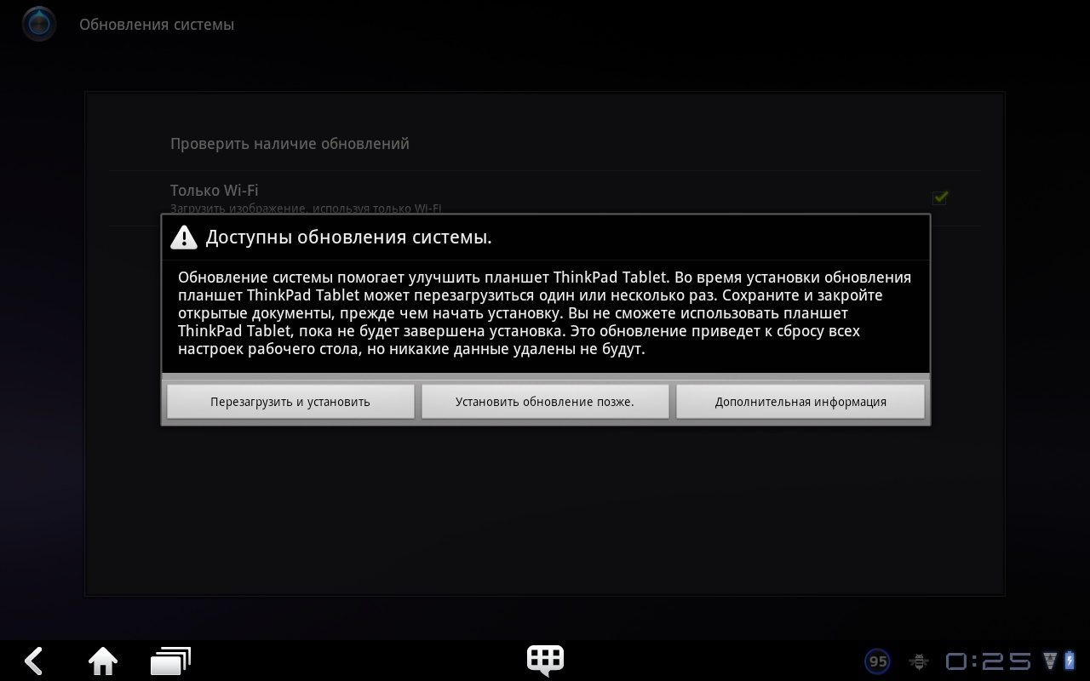Tap the warning triangle icon in the dialog
Image resolution: width=1090 pixels, height=681 pixels.
coord(184,237)
